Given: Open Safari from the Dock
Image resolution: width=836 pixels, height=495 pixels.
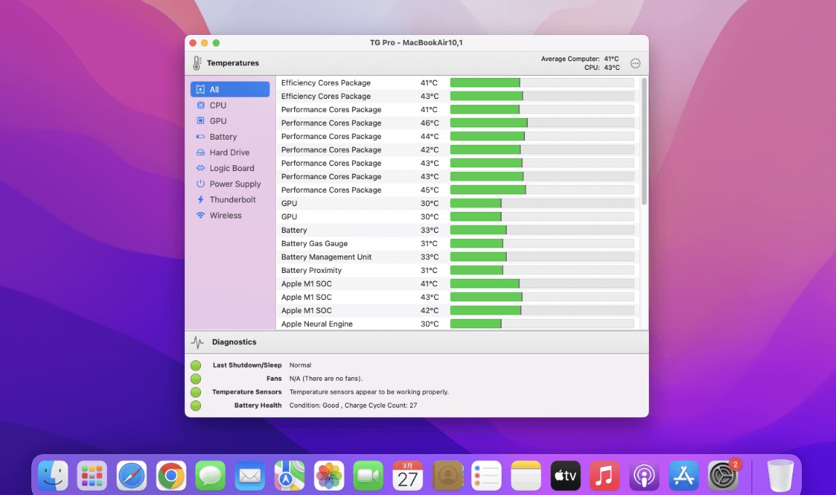Looking at the screenshot, I should [132, 476].
